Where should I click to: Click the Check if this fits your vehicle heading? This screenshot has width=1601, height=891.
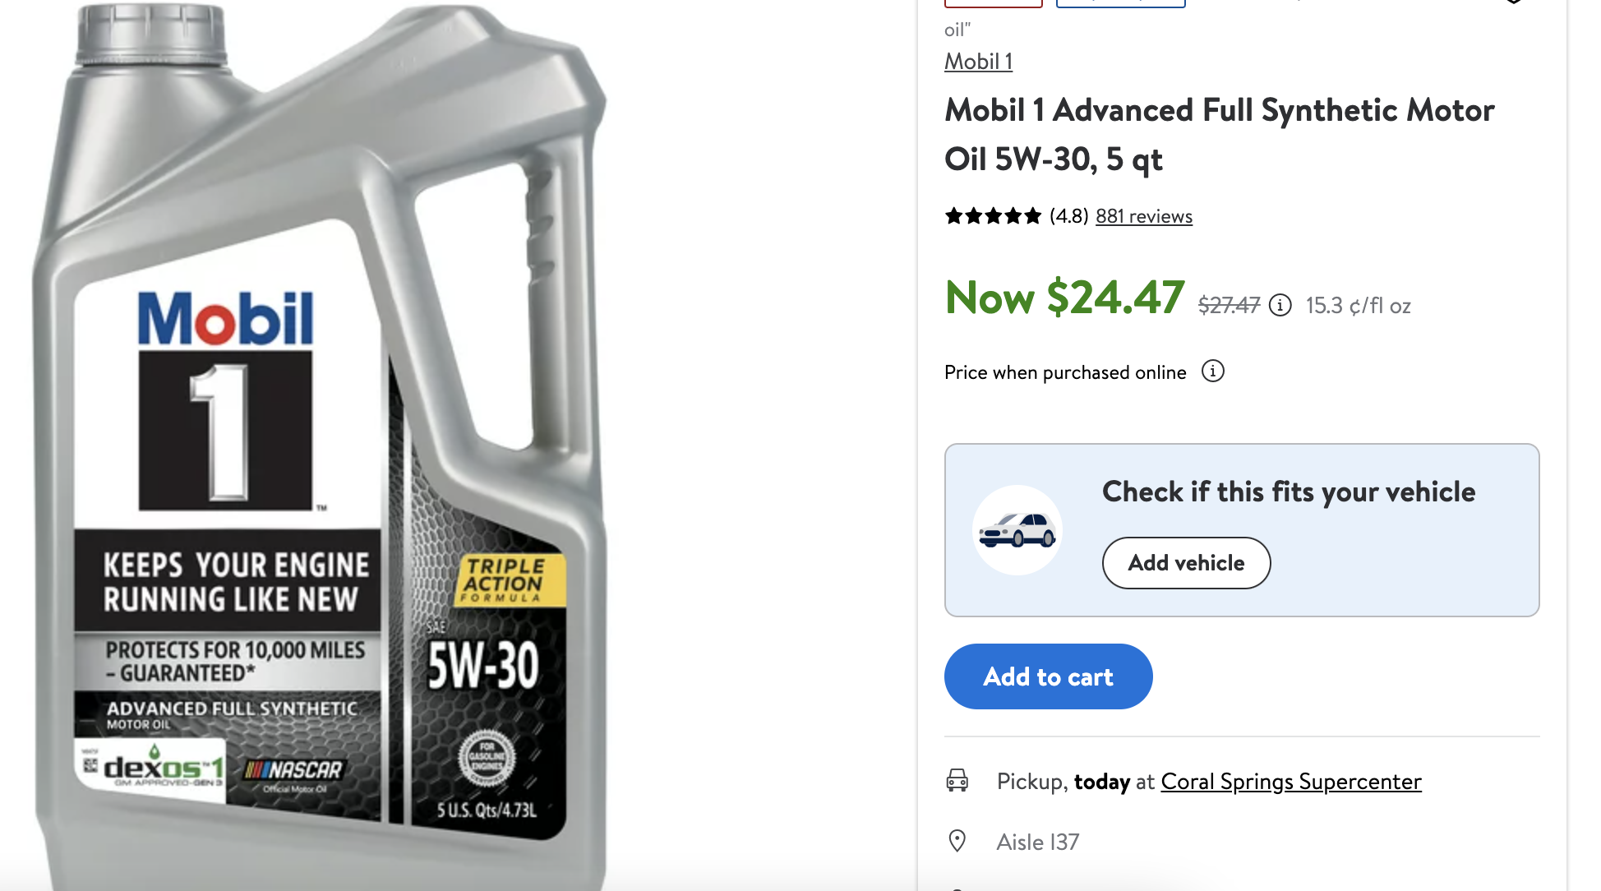tap(1288, 492)
